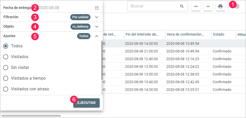Choose the Sin visitar option
The height and width of the screenshot is (118, 246).
point(6,68)
